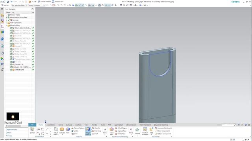The width and height of the screenshot is (252, 141).
Task: Switch to the Render ribbon tab
Action: pos(94,125)
